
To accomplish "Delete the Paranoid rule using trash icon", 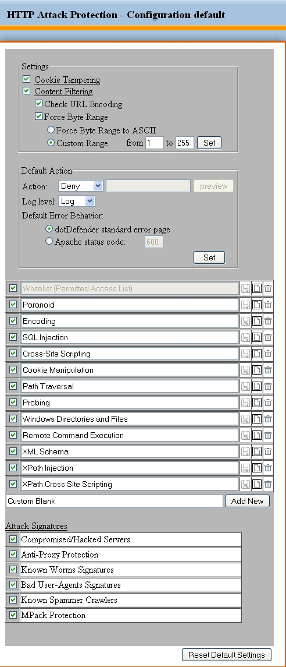I will (268, 305).
